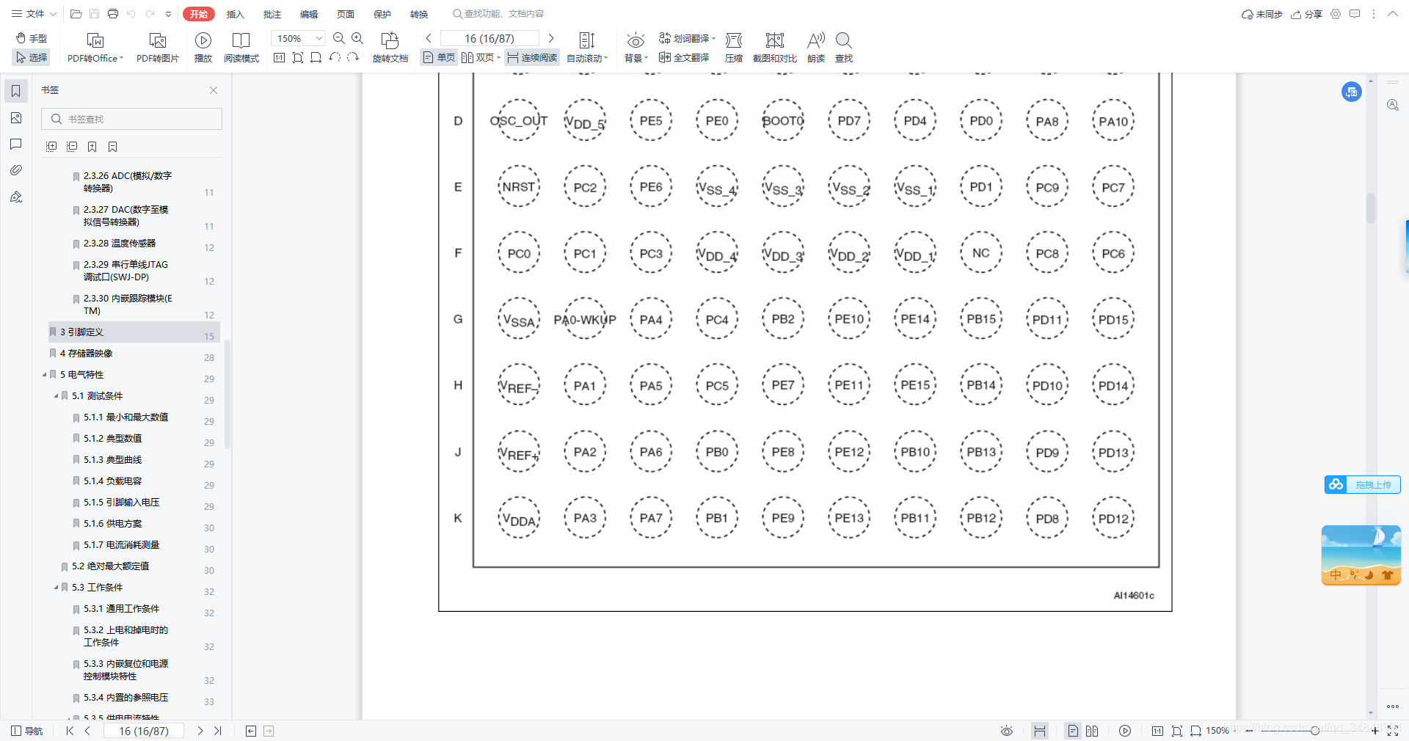Image resolution: width=1409 pixels, height=741 pixels.
Task: Toggle 双页 double page view
Action: [x=481, y=57]
